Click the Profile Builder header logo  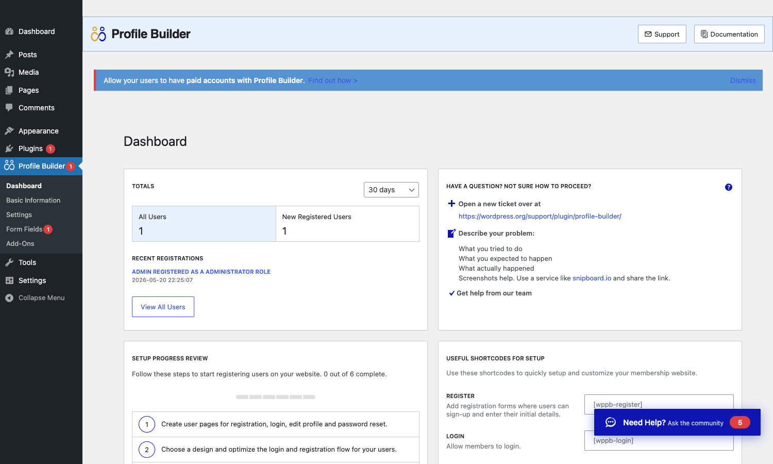click(98, 34)
